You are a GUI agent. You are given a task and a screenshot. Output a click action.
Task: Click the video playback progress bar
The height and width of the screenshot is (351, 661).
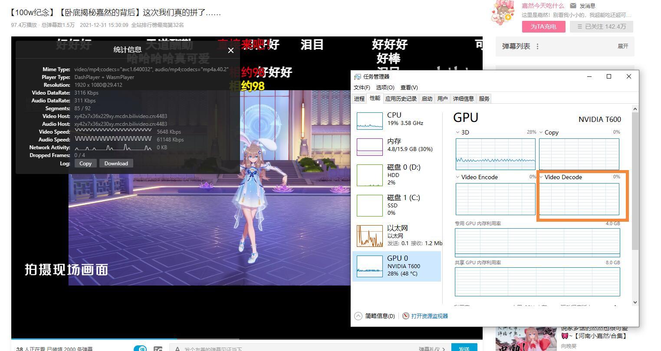coord(243,339)
